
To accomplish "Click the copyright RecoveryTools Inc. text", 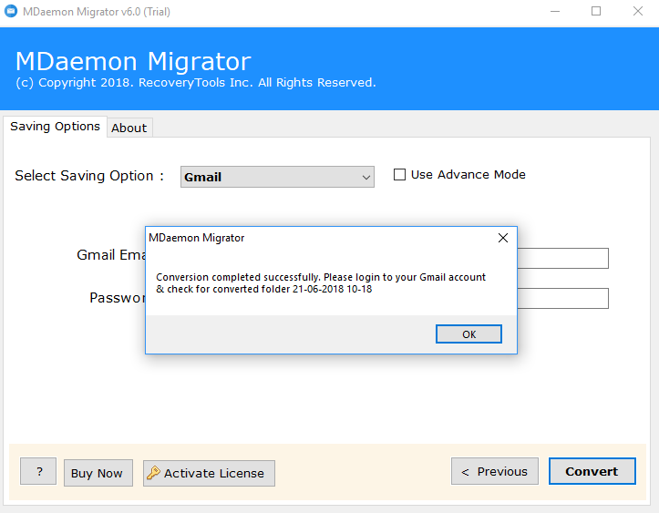I will pyautogui.click(x=195, y=82).
